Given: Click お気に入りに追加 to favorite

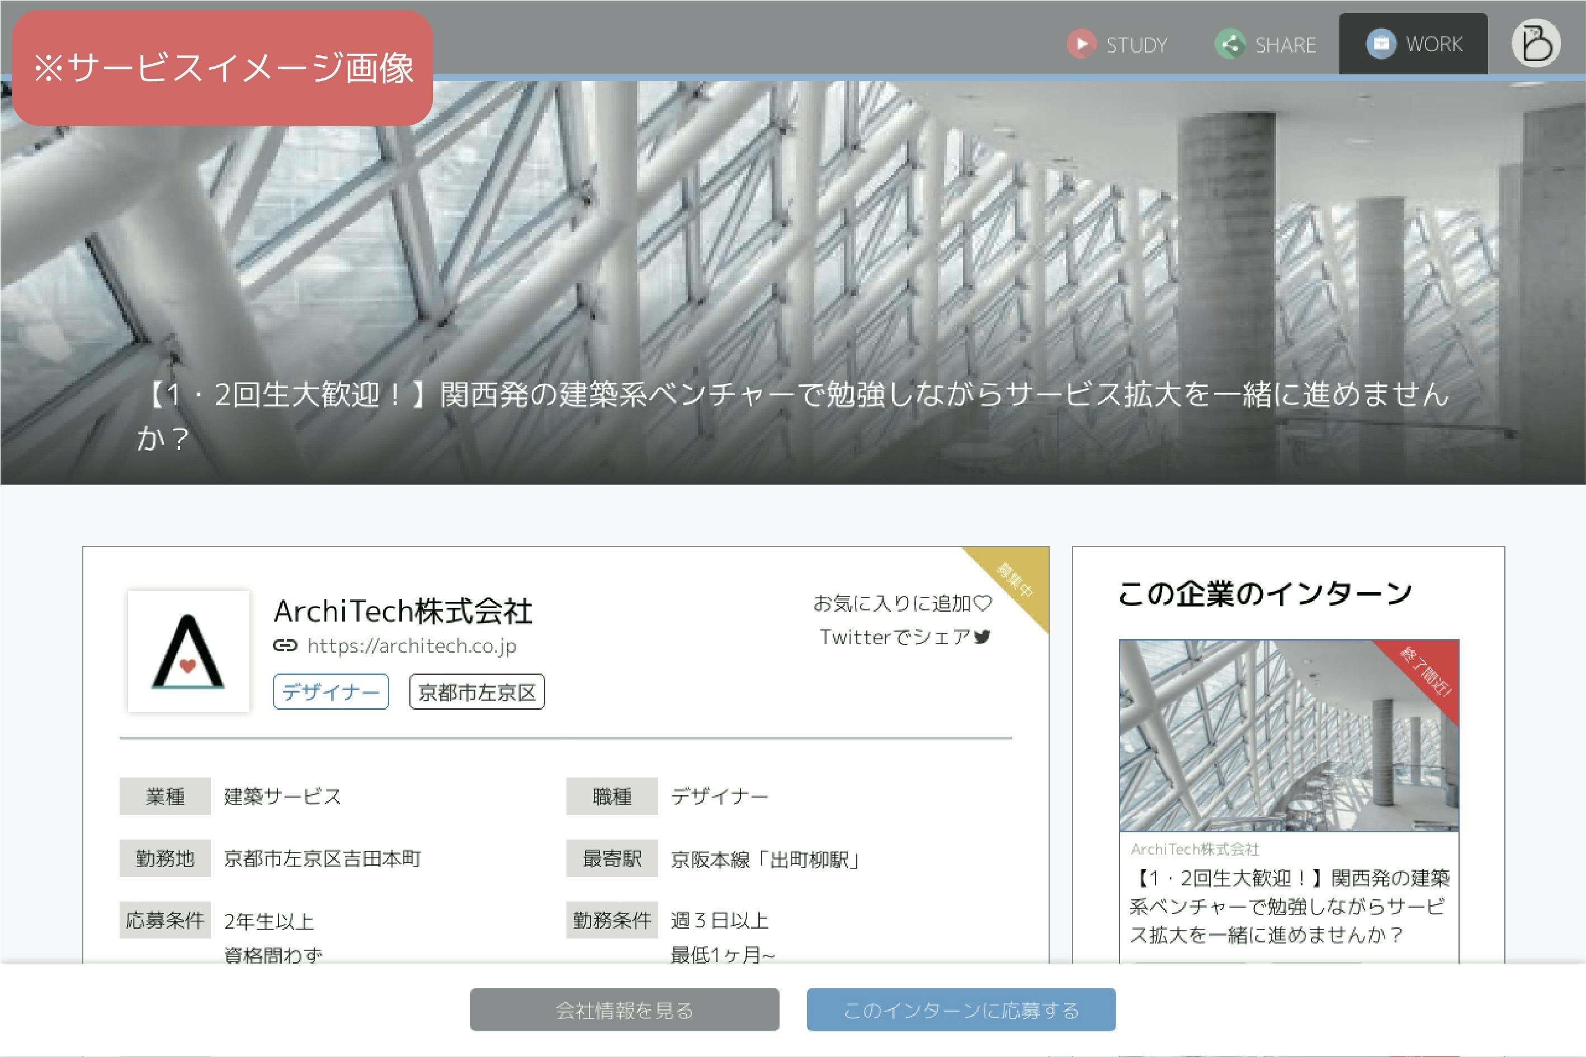Looking at the screenshot, I should coord(891,603).
